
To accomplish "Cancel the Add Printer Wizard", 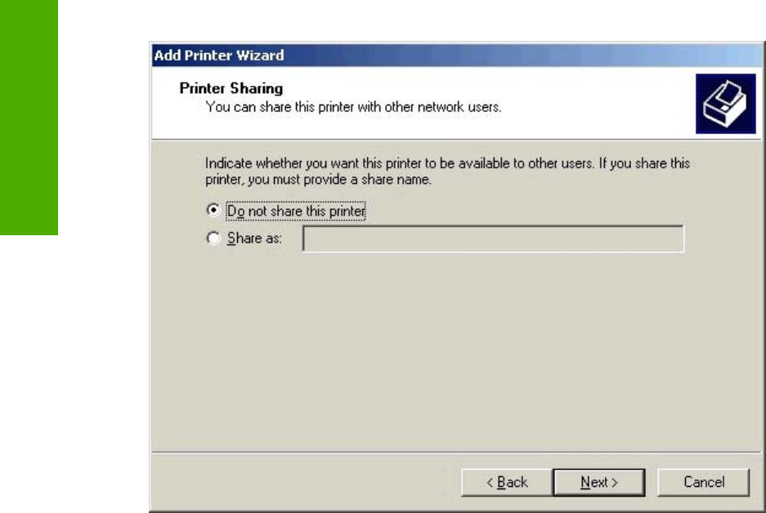I will 703,483.
